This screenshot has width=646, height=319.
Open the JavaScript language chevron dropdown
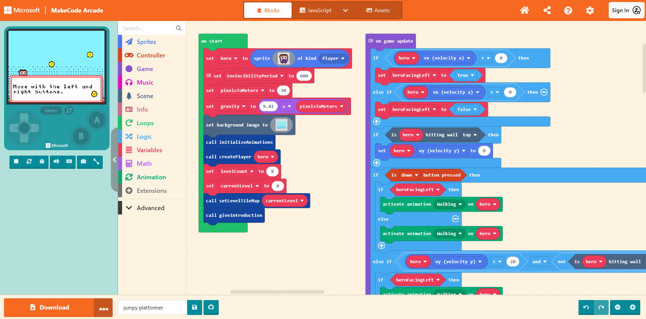(x=346, y=10)
